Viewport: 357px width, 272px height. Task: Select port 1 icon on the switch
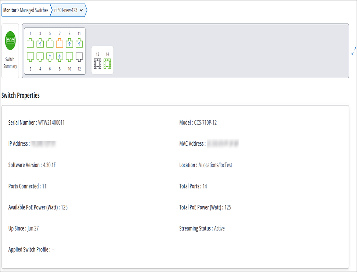tap(30, 43)
